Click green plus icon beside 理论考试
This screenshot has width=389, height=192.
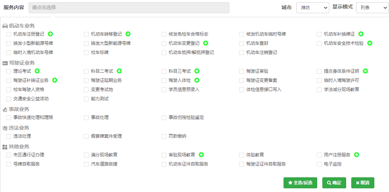coord(37,71)
